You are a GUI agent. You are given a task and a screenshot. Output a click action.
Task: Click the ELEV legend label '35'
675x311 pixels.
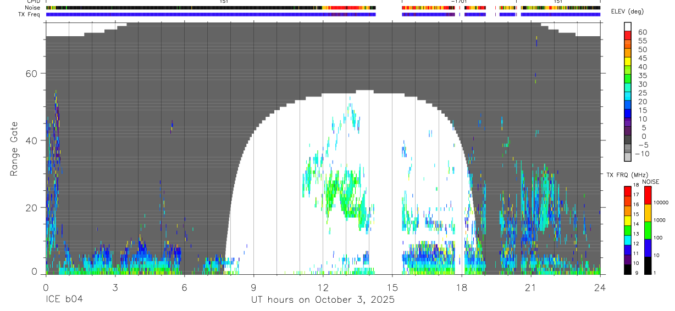[642, 76]
